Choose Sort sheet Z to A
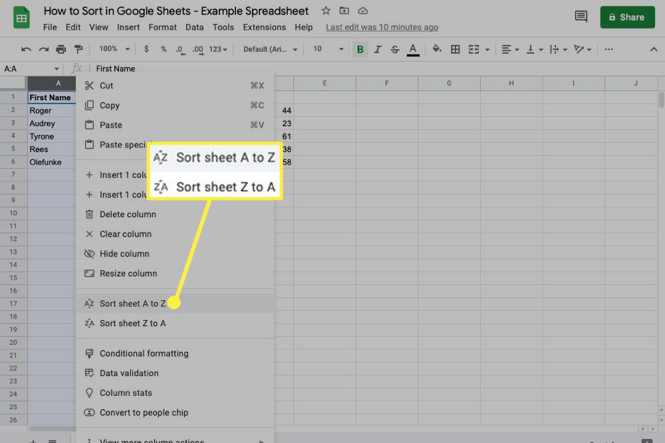Image resolution: width=665 pixels, height=443 pixels. pyautogui.click(x=175, y=323)
